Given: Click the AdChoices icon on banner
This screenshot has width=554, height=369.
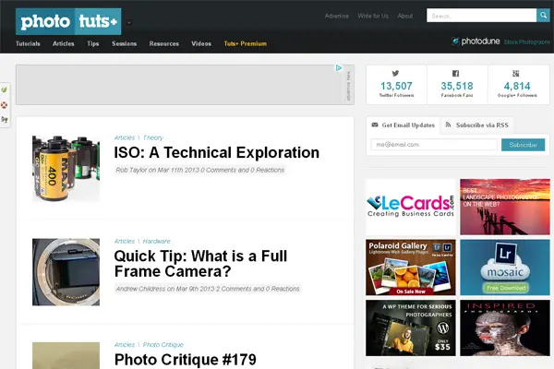Looking at the screenshot, I should 339,67.
